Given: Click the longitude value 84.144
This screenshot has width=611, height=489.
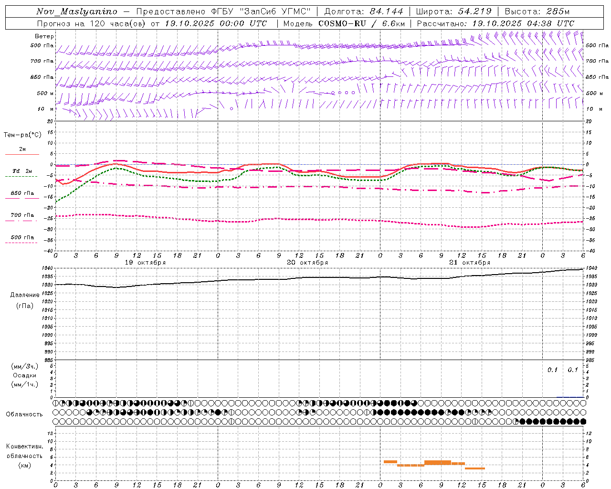Looking at the screenshot, I should [386, 11].
